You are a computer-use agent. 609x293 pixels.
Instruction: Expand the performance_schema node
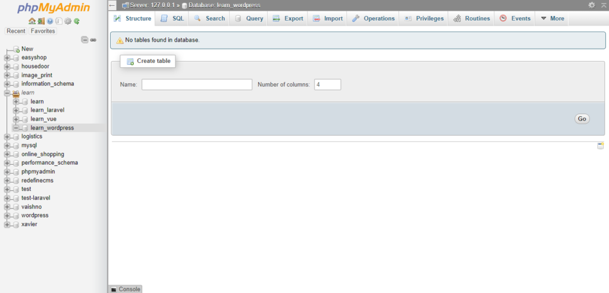(x=7, y=163)
